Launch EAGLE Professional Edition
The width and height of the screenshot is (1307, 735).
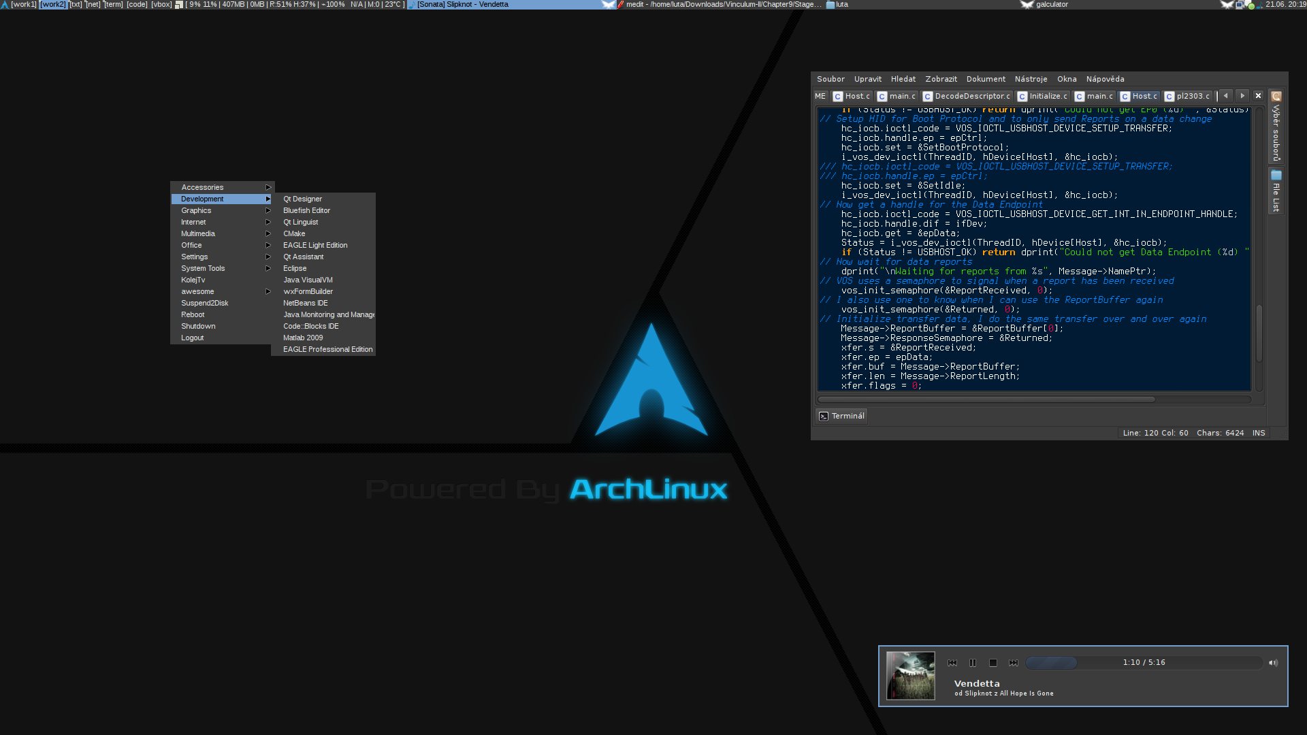pos(323,349)
